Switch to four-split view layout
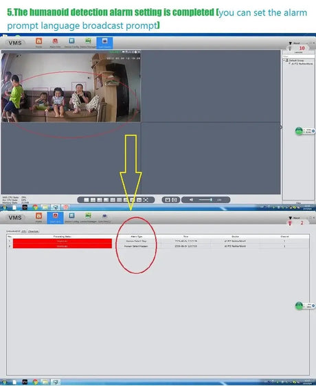The width and height of the screenshot is (316, 386). [93, 200]
